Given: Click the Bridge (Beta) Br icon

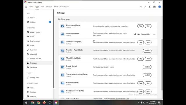Looking at the screenshot, I should (62, 67).
